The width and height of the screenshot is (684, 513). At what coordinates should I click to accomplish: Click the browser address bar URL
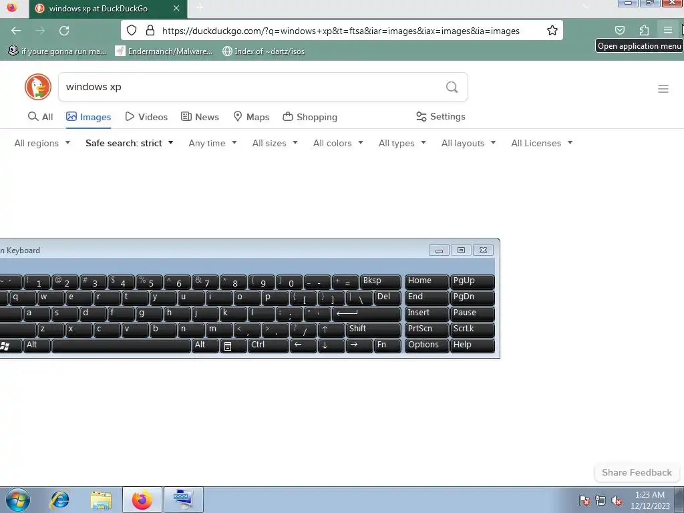[x=341, y=31]
